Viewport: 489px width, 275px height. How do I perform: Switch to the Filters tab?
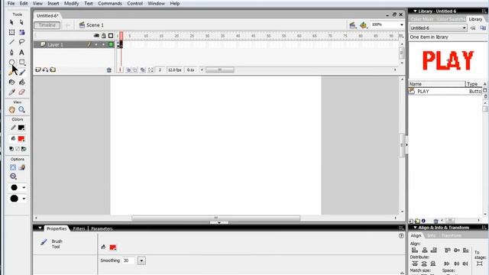79,228
